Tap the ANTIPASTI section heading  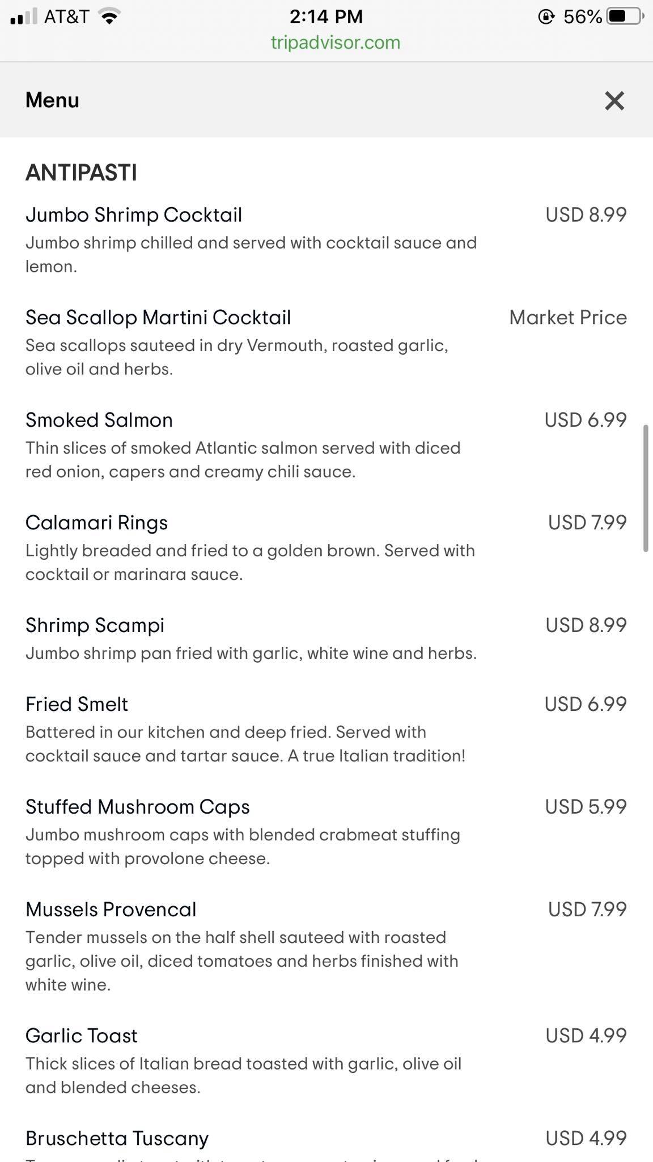coord(81,172)
